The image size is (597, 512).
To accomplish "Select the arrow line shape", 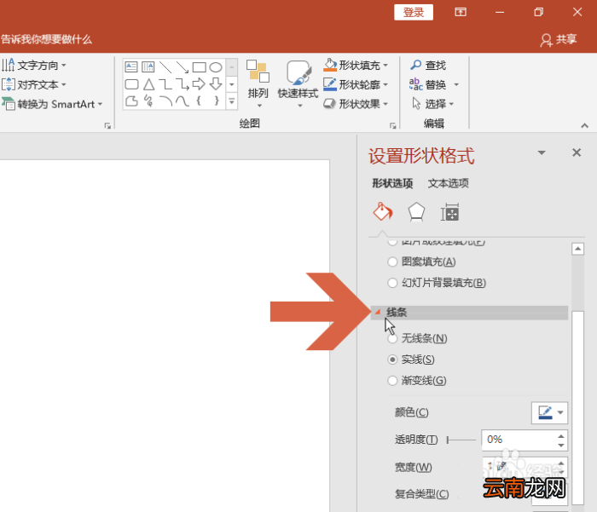I will click(182, 67).
